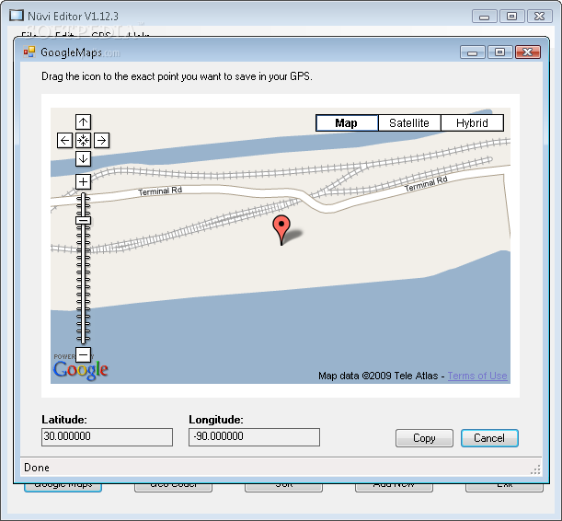Click the Google logo on the map
This screenshot has width=562, height=521.
(x=81, y=370)
